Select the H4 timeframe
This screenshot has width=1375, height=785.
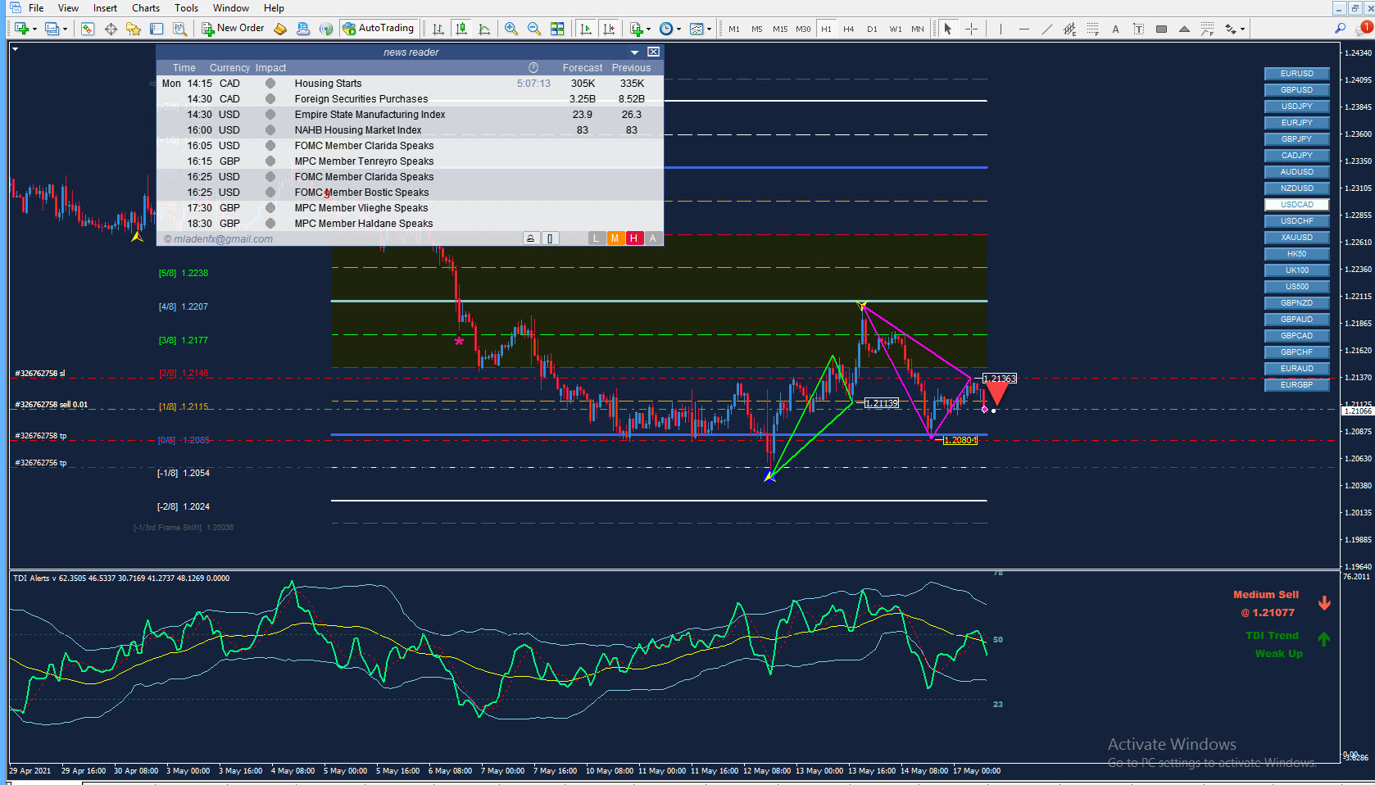849,29
